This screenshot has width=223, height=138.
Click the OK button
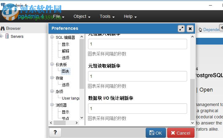coord(156,133)
